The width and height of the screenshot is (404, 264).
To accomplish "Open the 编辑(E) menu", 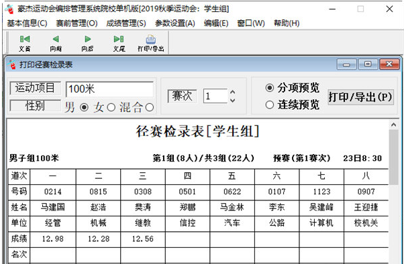I will [216, 23].
